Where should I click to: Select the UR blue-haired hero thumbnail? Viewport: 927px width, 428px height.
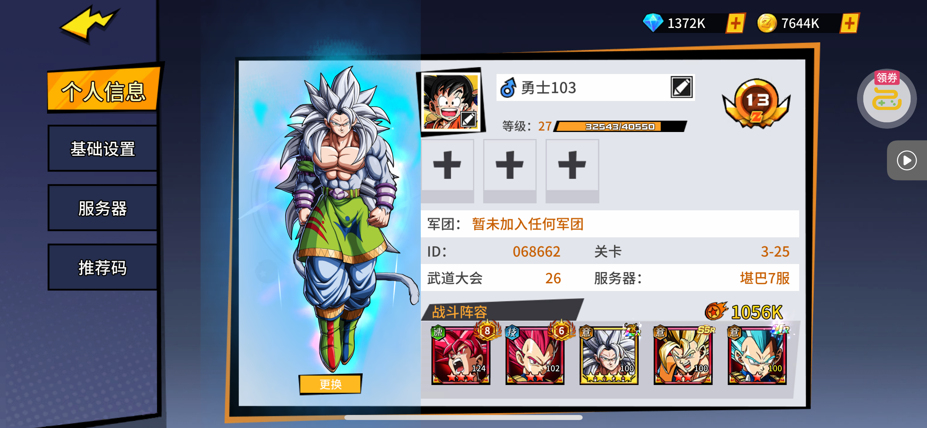tap(757, 355)
